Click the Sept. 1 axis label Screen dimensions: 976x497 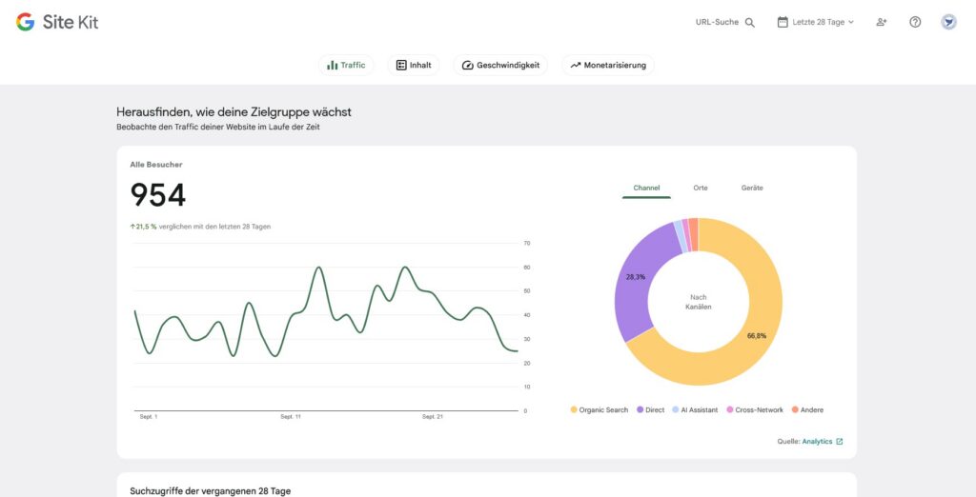click(x=148, y=417)
